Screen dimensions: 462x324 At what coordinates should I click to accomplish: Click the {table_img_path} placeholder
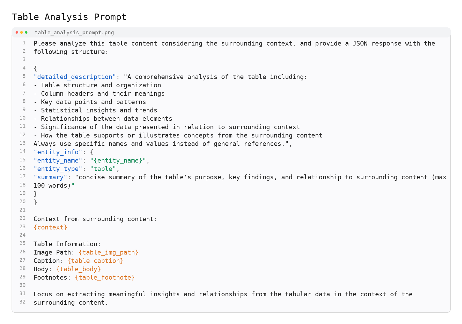(x=108, y=252)
